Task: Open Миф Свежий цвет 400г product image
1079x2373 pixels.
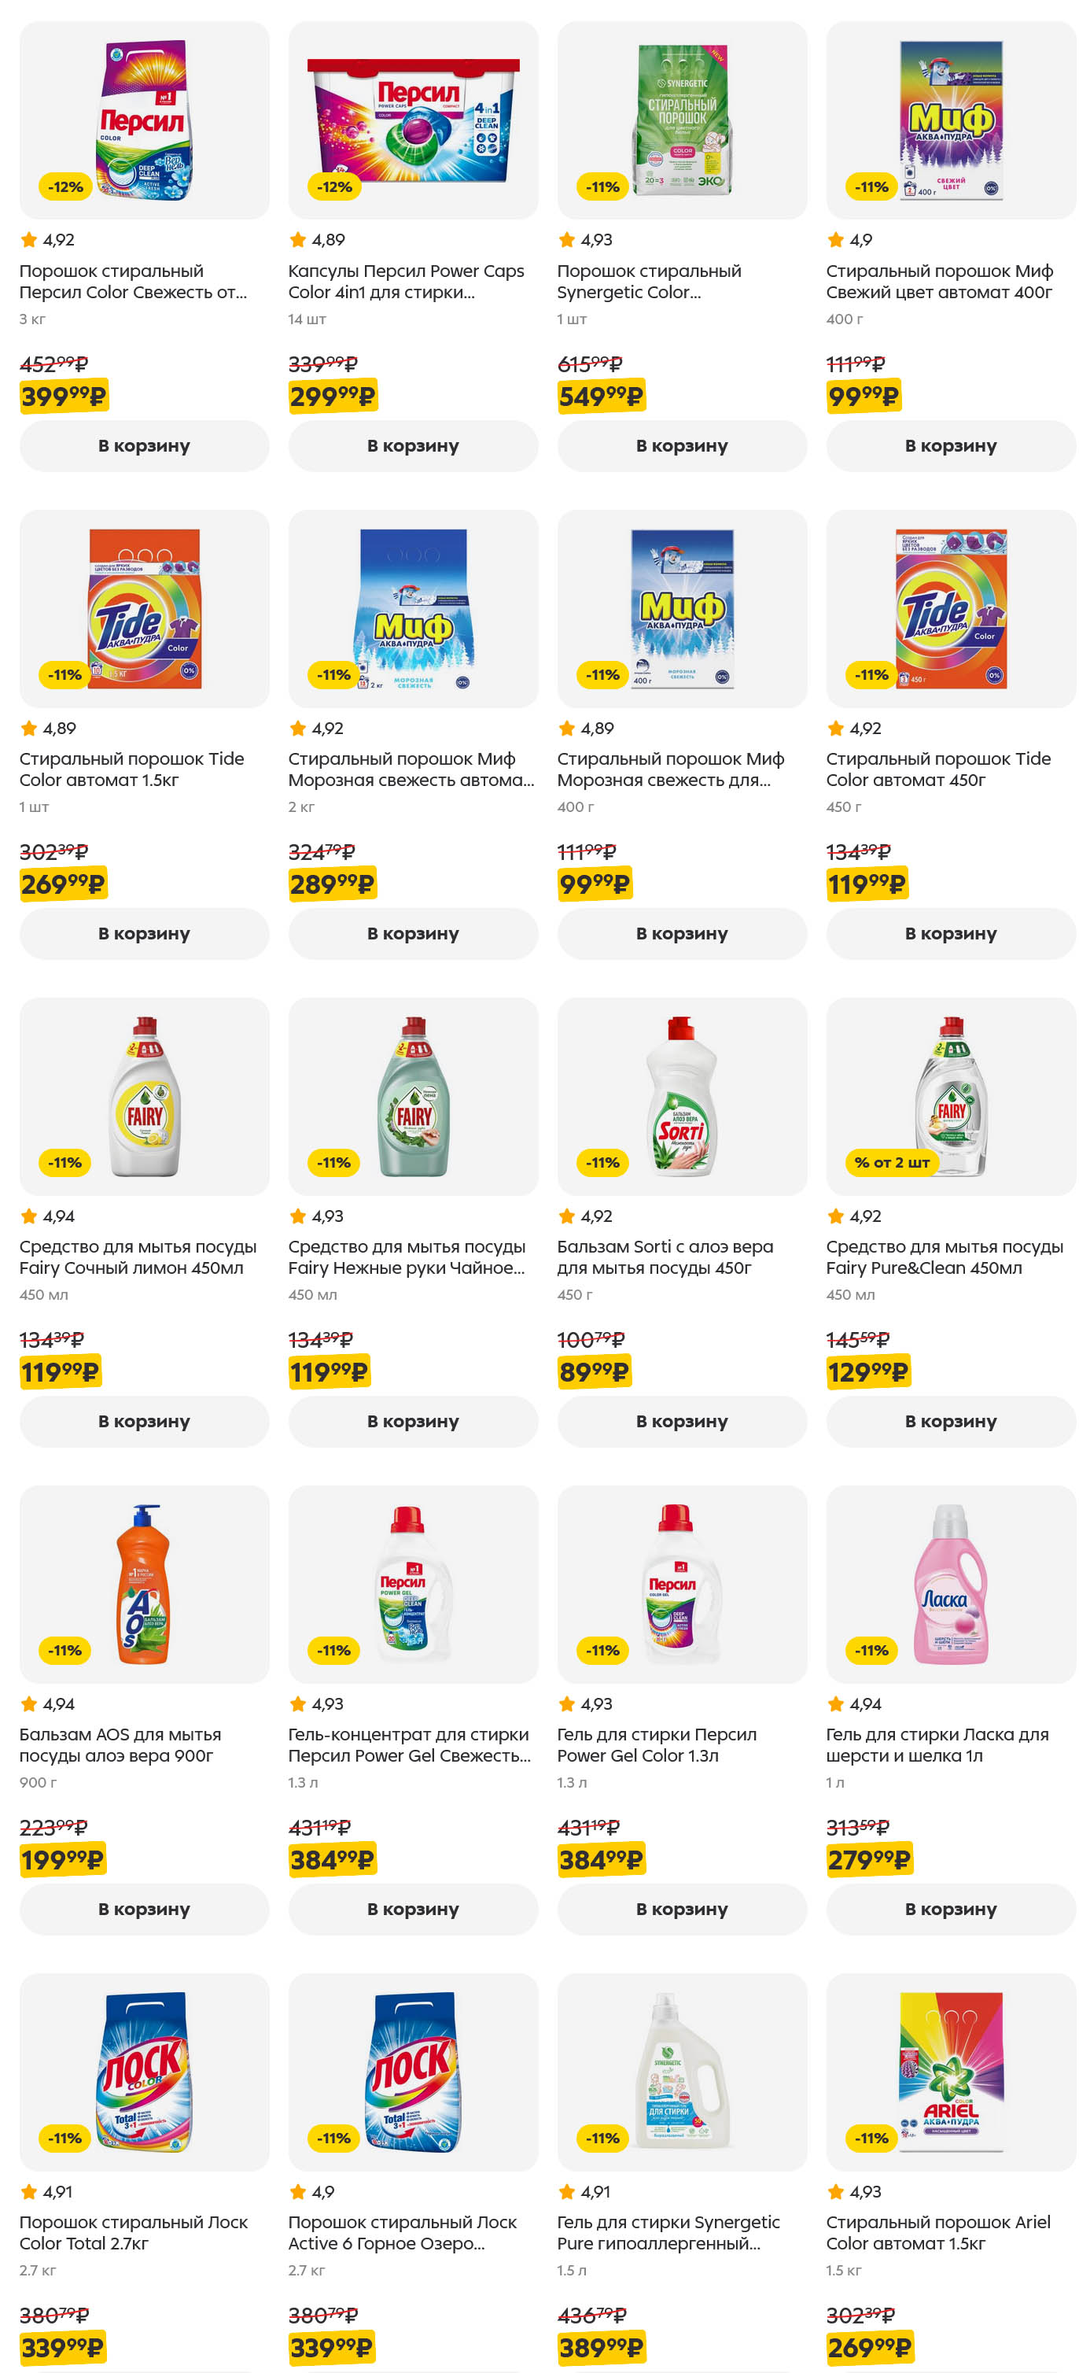Action: click(950, 120)
